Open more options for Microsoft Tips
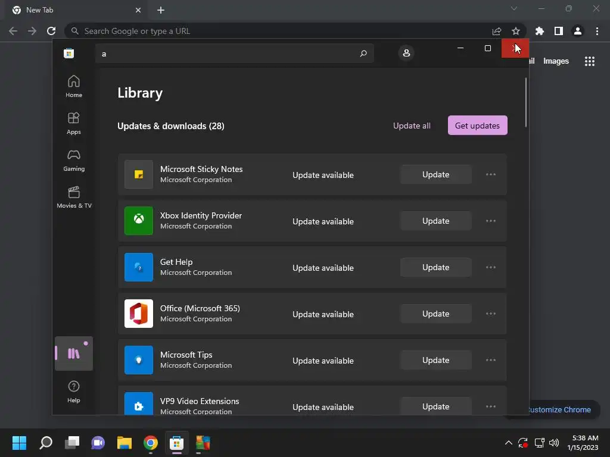Screen dimensions: 610x457 pos(491,360)
